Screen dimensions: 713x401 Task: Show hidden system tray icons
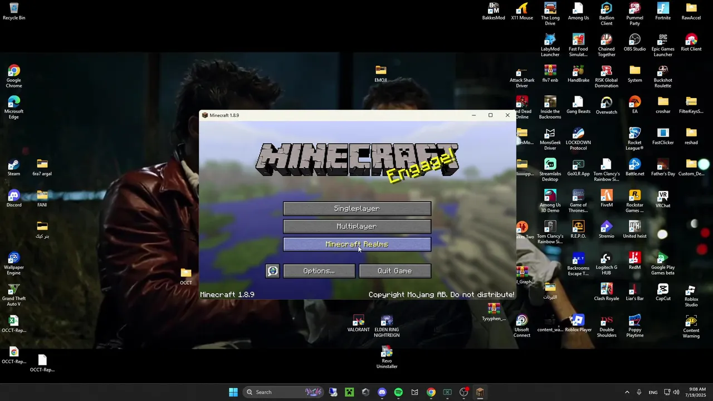627,392
